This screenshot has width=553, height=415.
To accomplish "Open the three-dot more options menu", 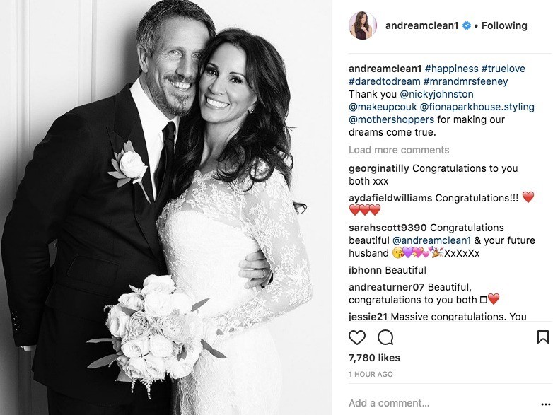I will click(545, 404).
